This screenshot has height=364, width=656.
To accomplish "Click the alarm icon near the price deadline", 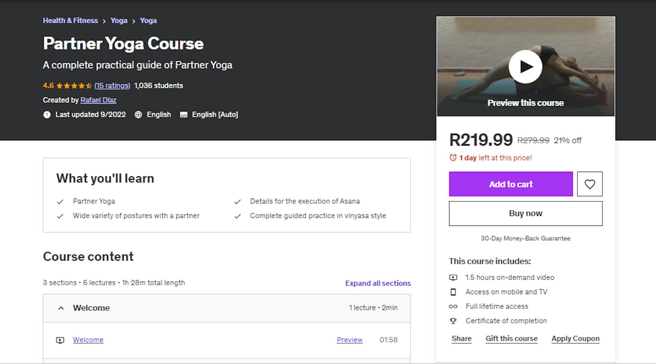I will click(453, 158).
